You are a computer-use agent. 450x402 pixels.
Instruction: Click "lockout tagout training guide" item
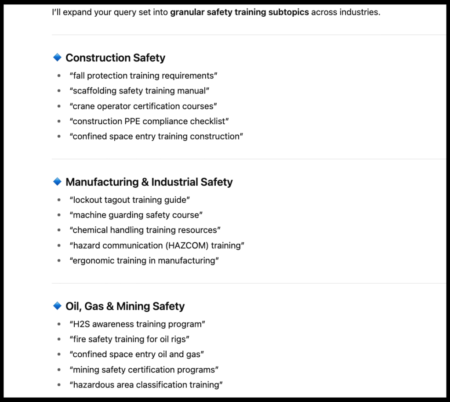(x=130, y=200)
